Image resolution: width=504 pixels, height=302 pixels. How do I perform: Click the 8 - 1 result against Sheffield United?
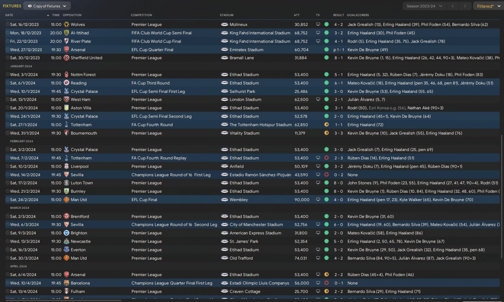[339, 58]
